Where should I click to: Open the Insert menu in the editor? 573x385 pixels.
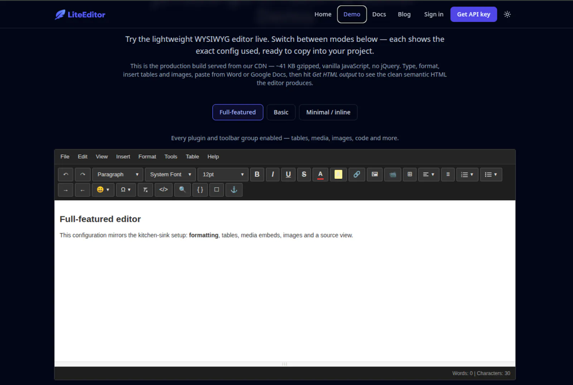point(123,157)
